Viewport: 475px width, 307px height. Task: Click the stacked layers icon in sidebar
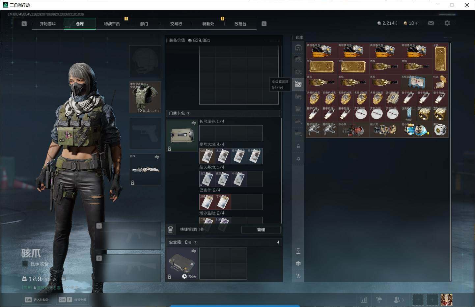point(298,264)
